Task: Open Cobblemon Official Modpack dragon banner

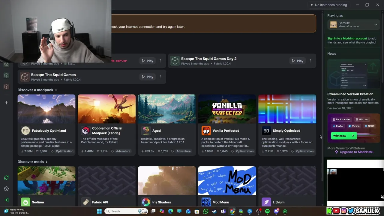Action: click(x=106, y=109)
